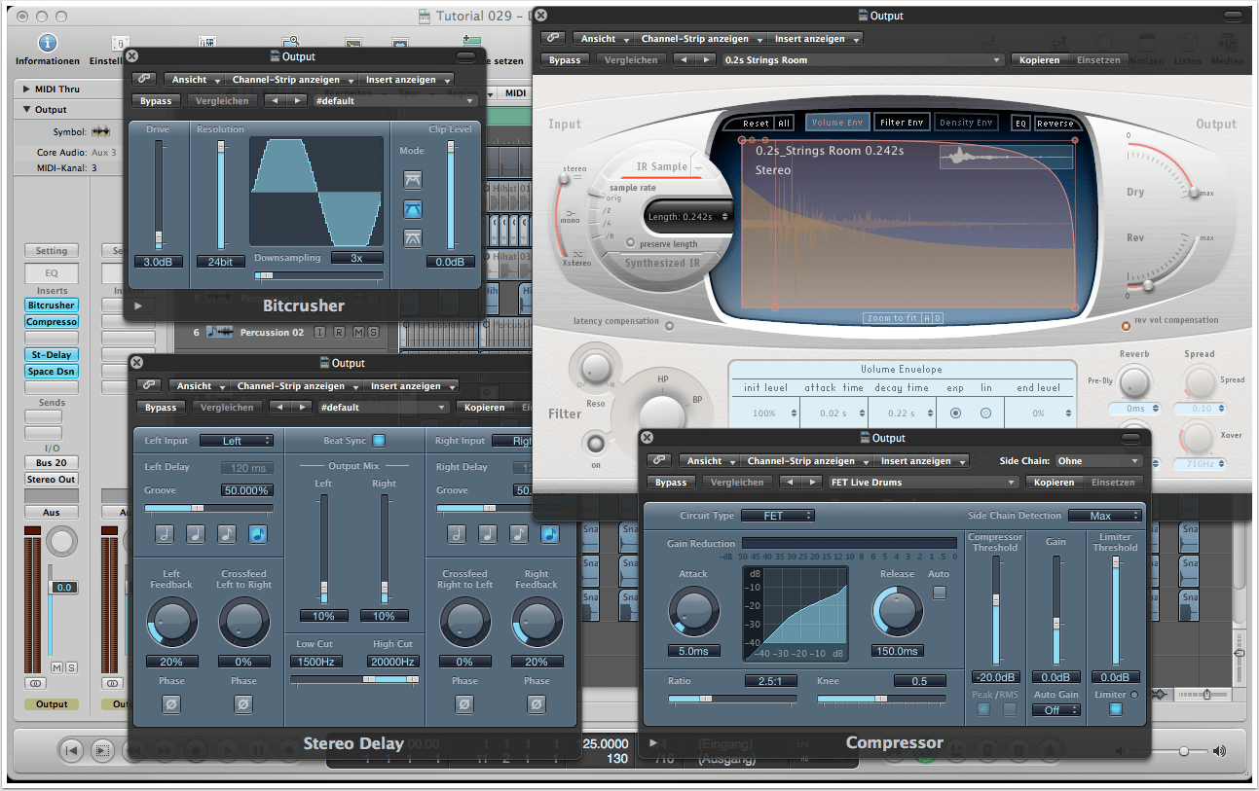Open the Circuit Type FET dropdown

[777, 516]
